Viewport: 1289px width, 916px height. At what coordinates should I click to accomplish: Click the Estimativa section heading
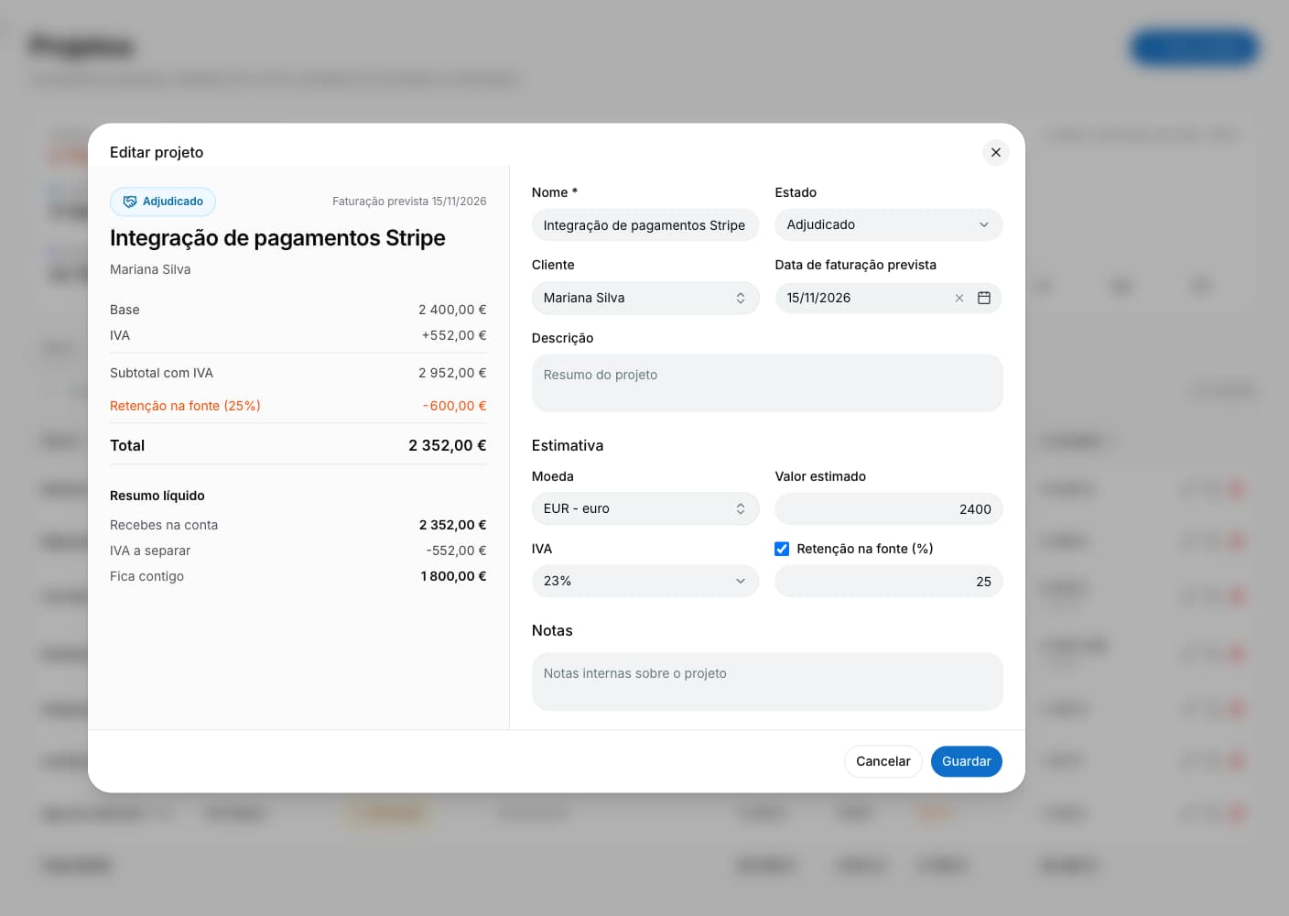[x=568, y=445]
